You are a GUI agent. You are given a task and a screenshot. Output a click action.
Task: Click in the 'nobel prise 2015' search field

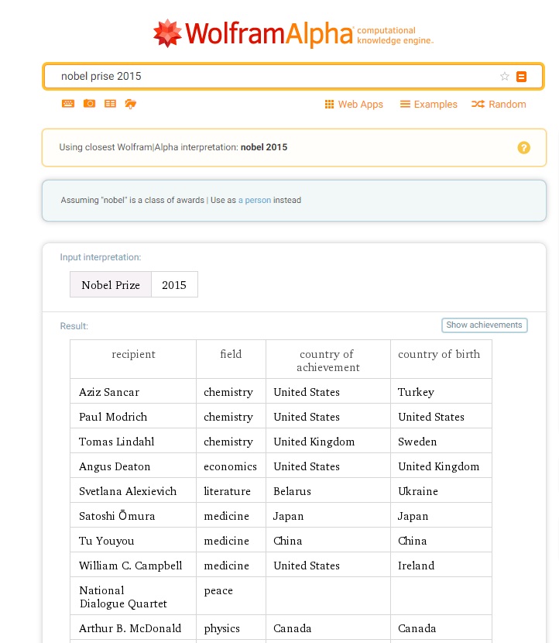(x=271, y=76)
